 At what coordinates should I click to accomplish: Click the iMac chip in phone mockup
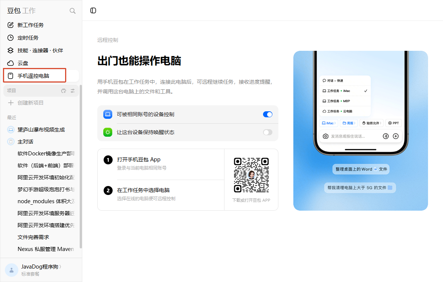(329, 123)
